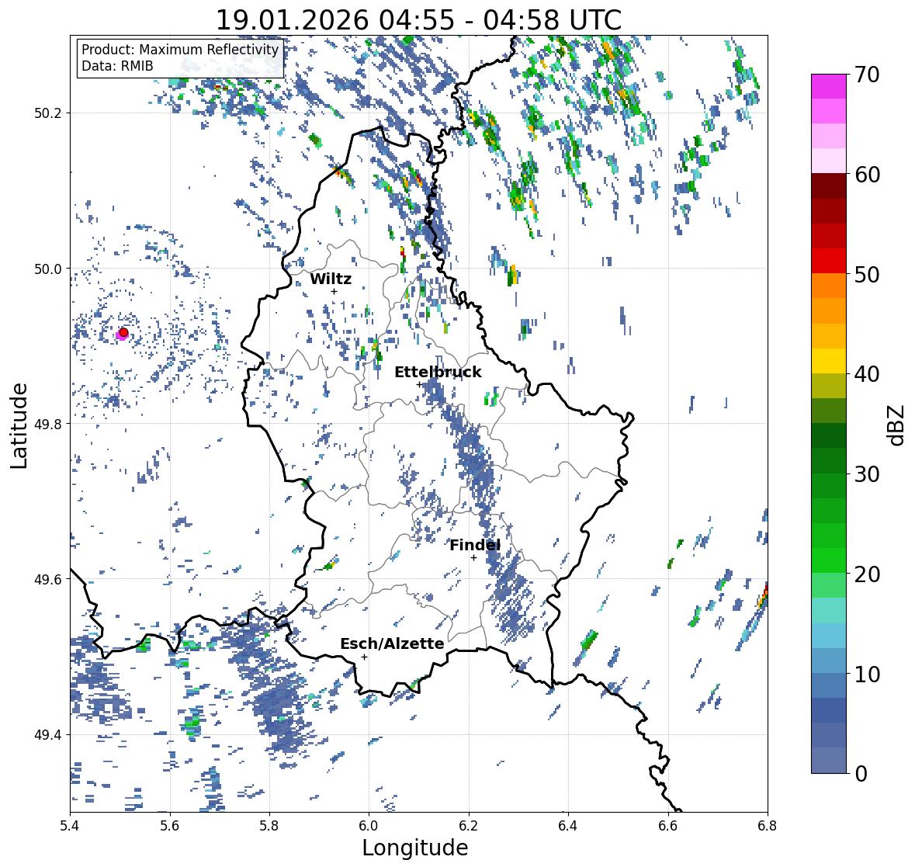Click the 0 value on colorbar
Viewport: 915px width, 867px height.
tap(861, 774)
